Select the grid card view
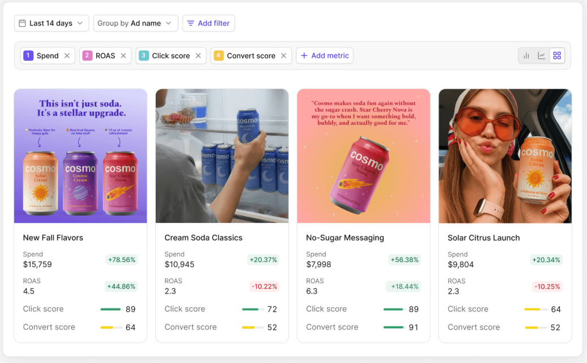This screenshot has width=587, height=363. (557, 56)
